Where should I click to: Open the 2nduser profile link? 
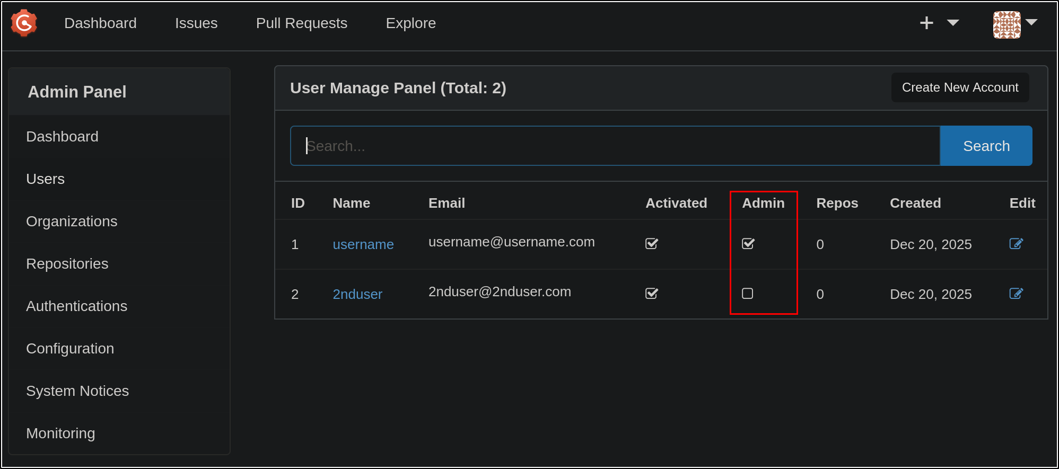click(x=357, y=294)
